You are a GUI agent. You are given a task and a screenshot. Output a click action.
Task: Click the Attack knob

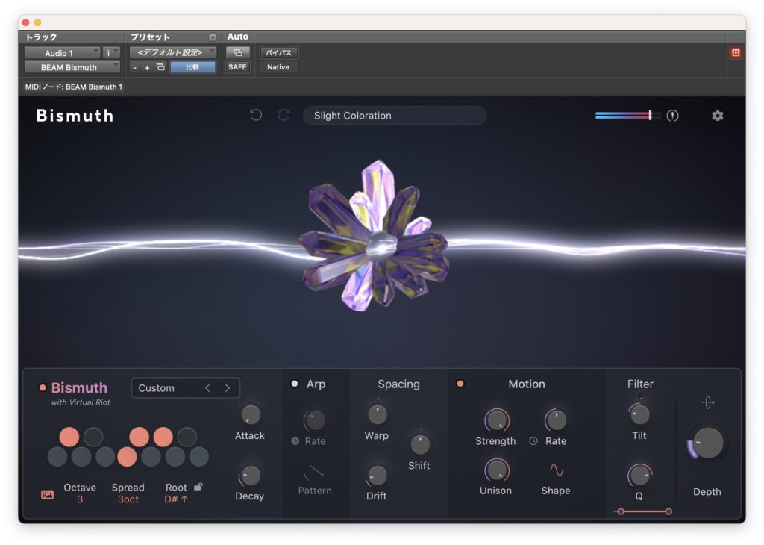click(251, 415)
